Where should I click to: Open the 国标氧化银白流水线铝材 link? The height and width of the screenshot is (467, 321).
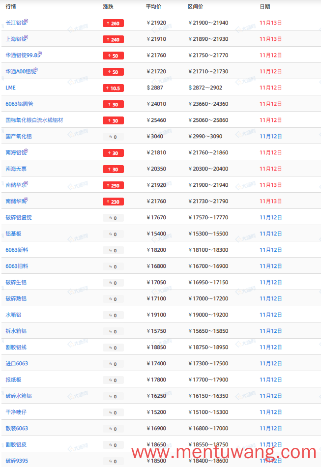(34, 120)
